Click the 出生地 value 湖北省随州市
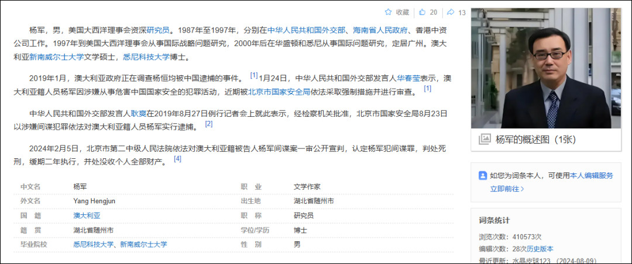This screenshot has height=264, width=632. pyautogui.click(x=314, y=202)
